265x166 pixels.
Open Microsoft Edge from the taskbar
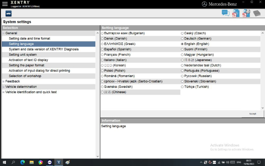click(23, 162)
